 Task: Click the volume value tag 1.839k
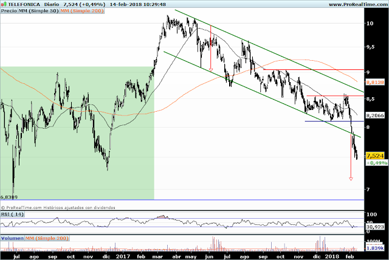[x=375, y=248]
